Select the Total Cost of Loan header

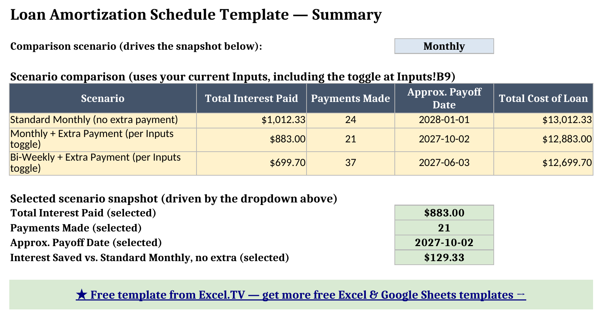(x=543, y=98)
